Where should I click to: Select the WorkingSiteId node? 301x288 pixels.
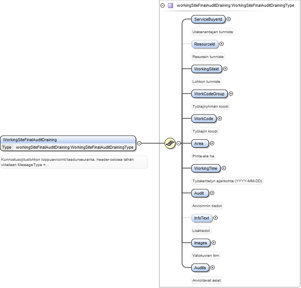[x=207, y=69]
